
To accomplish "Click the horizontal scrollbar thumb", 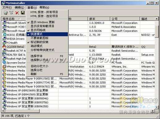I will coord(22,111).
